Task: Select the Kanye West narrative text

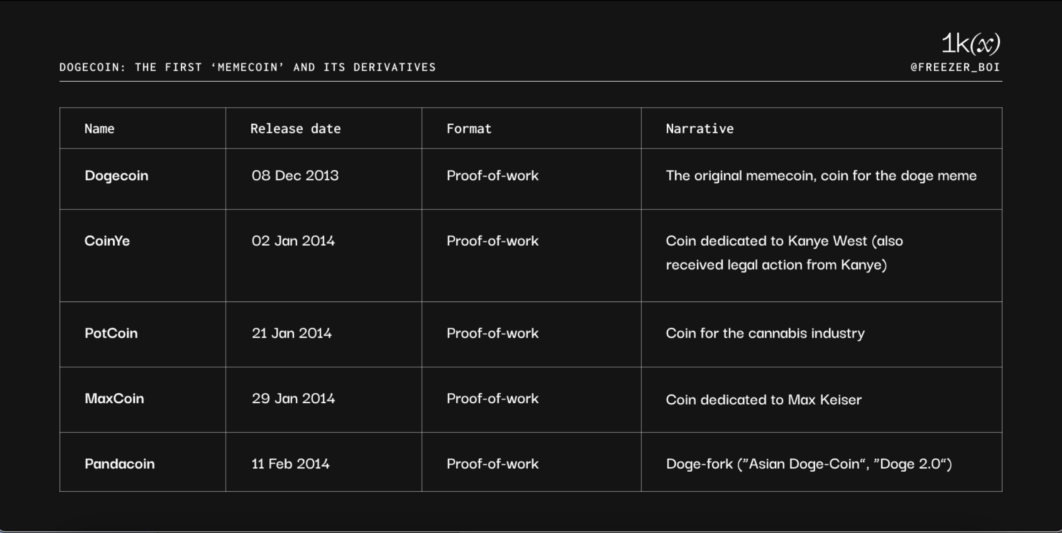Action: pyautogui.click(x=784, y=253)
